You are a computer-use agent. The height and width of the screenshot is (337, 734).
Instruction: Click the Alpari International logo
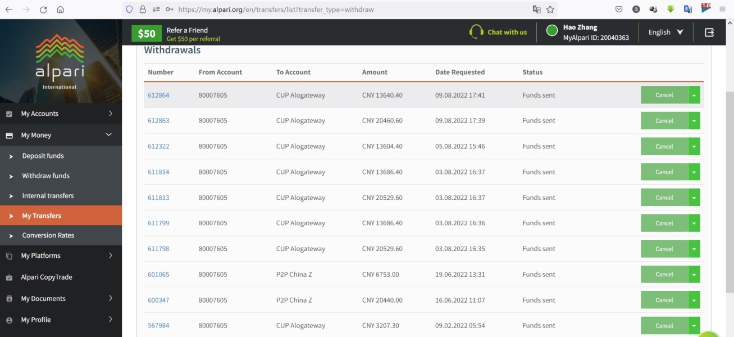point(60,62)
